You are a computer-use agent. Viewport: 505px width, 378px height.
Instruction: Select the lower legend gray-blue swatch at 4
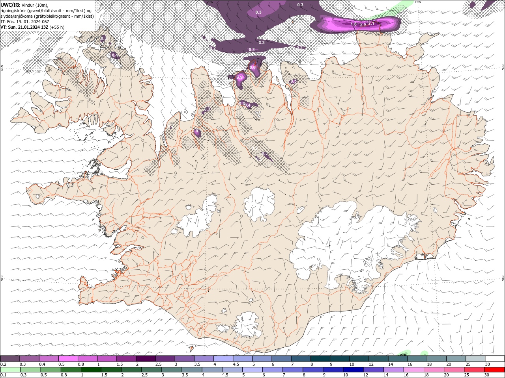[212, 370]
